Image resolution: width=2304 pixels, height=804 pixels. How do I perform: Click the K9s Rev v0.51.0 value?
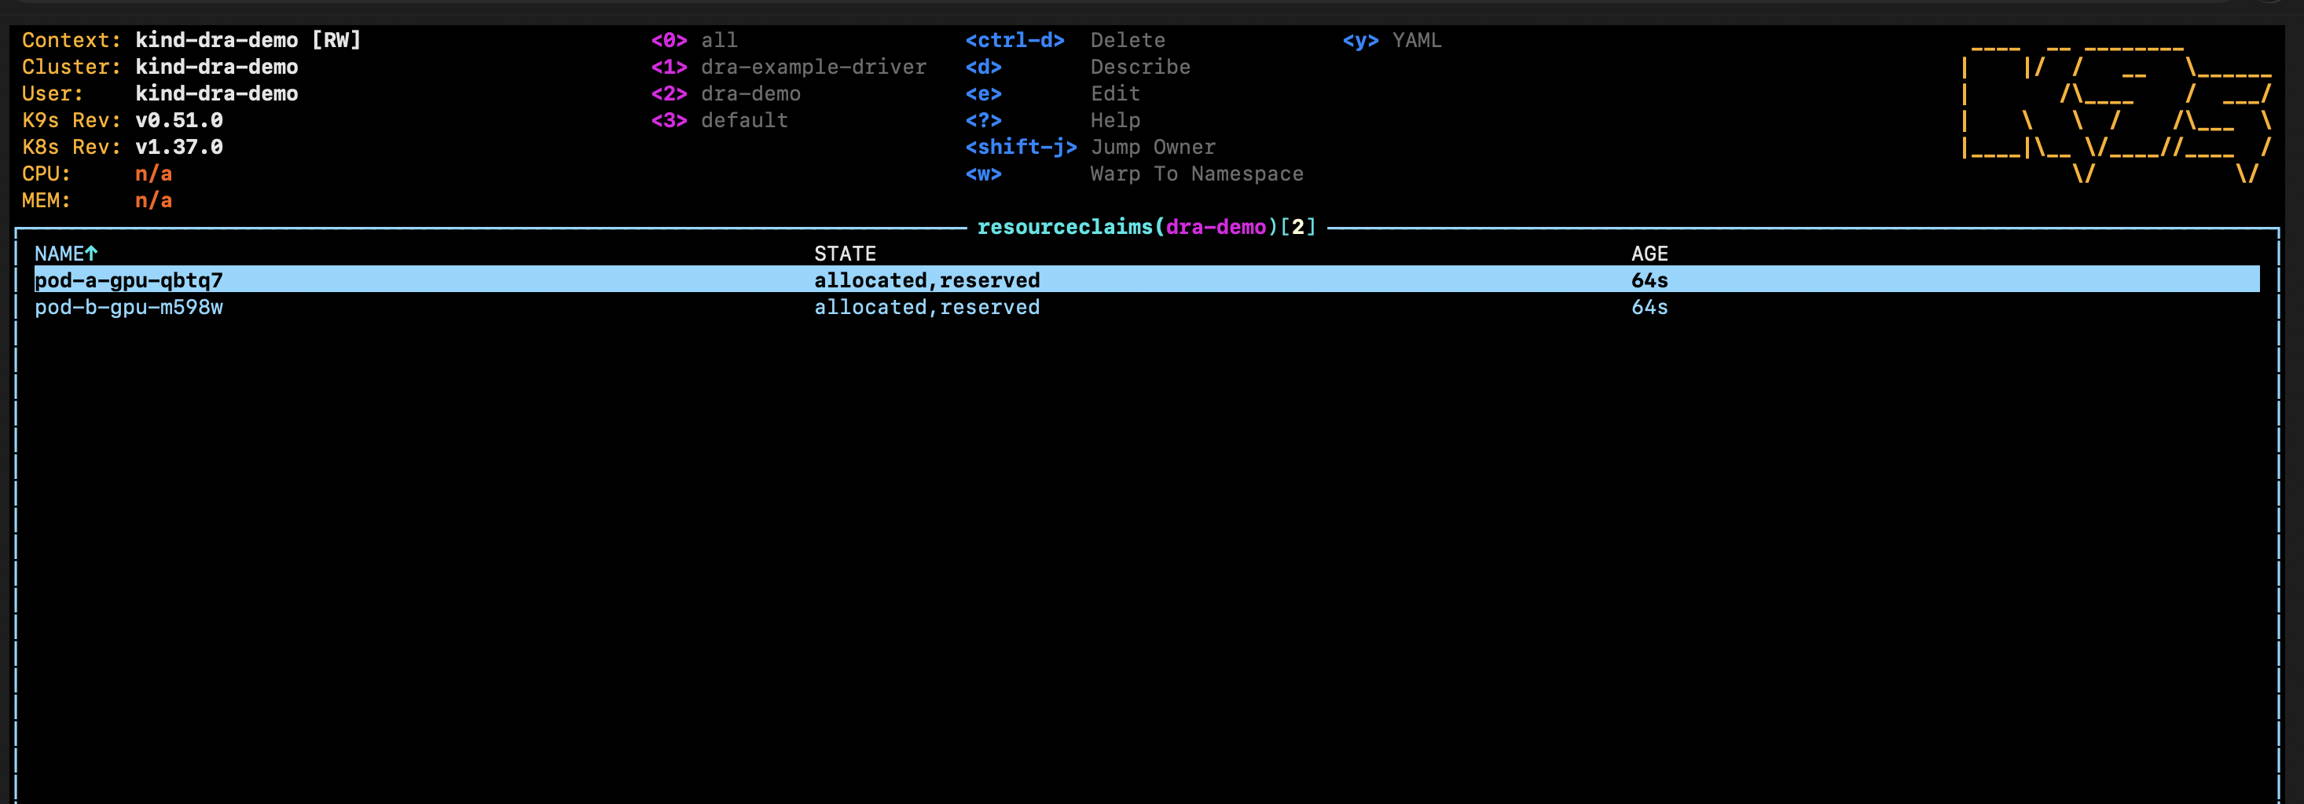[179, 121]
